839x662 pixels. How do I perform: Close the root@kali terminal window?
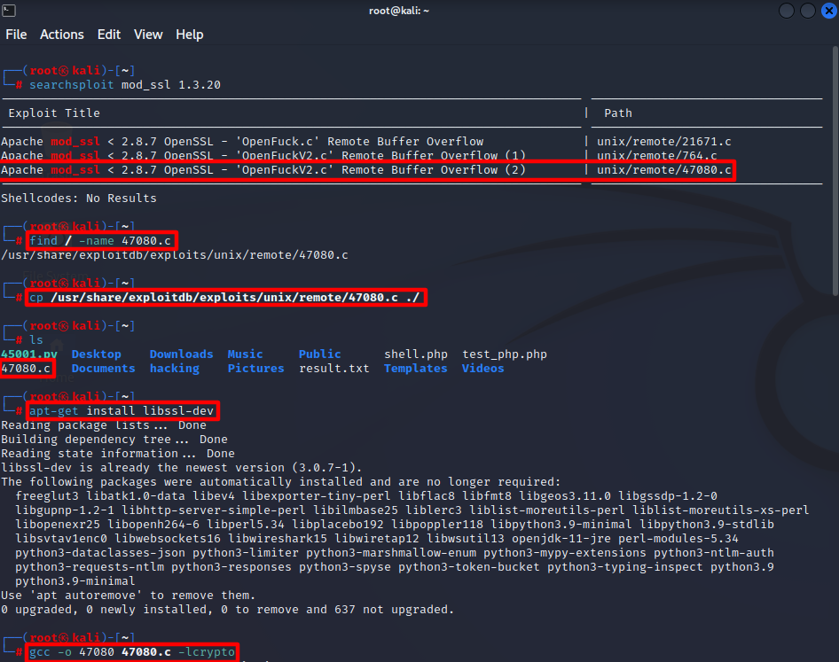(x=827, y=11)
